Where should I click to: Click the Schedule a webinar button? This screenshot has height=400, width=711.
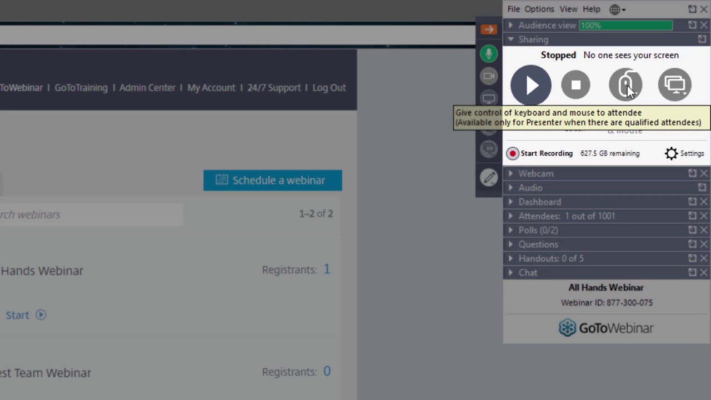click(273, 181)
